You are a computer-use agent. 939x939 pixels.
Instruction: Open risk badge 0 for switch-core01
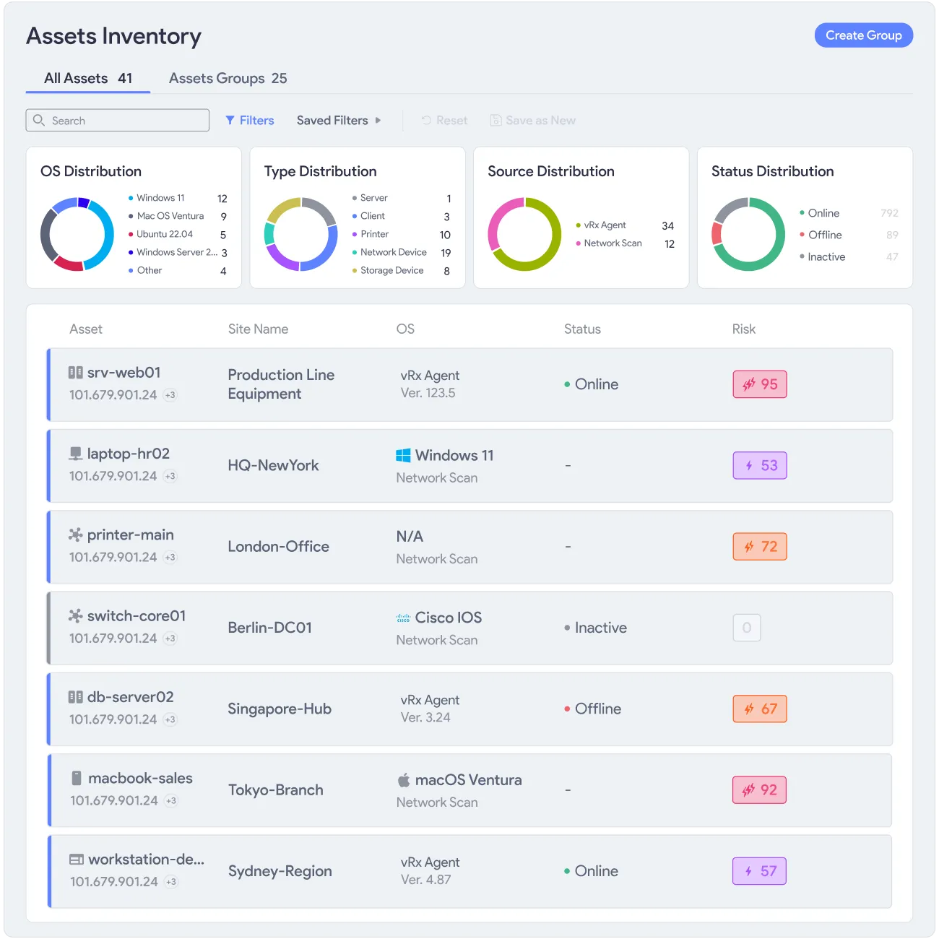coord(747,628)
